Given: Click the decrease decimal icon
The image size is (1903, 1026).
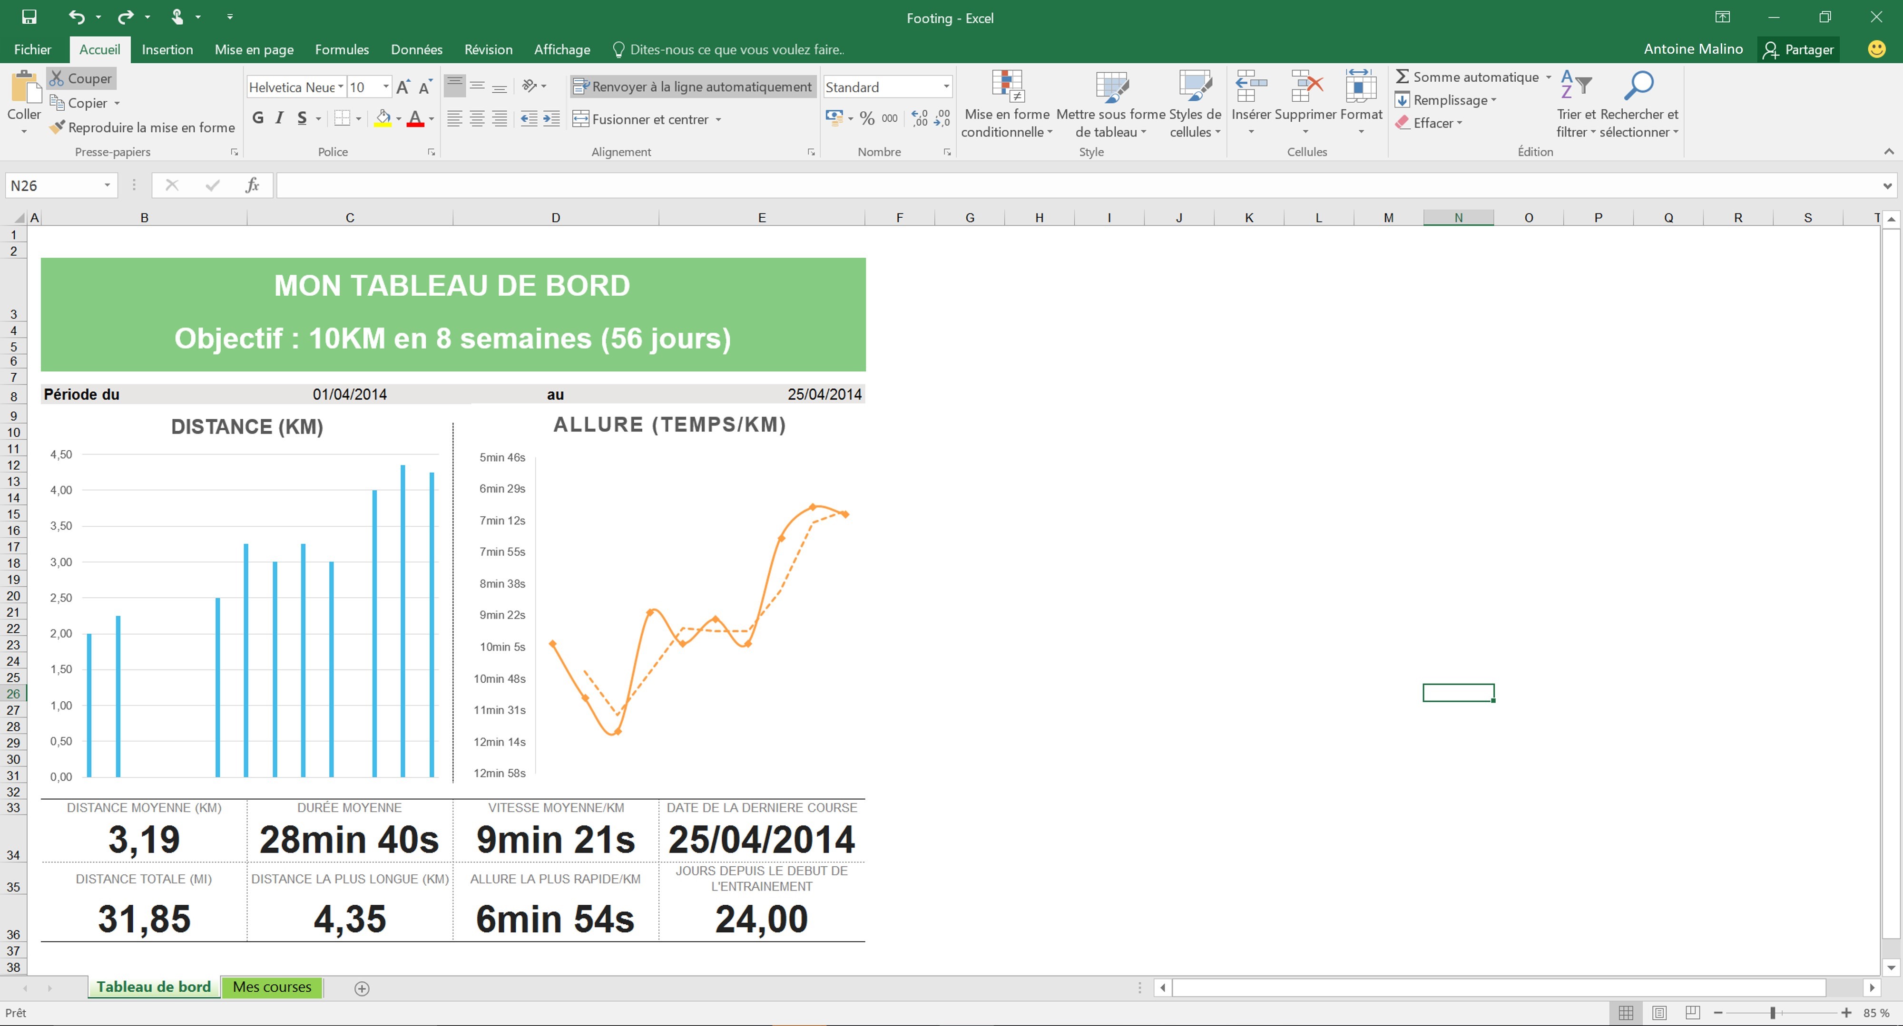Looking at the screenshot, I should [x=942, y=119].
